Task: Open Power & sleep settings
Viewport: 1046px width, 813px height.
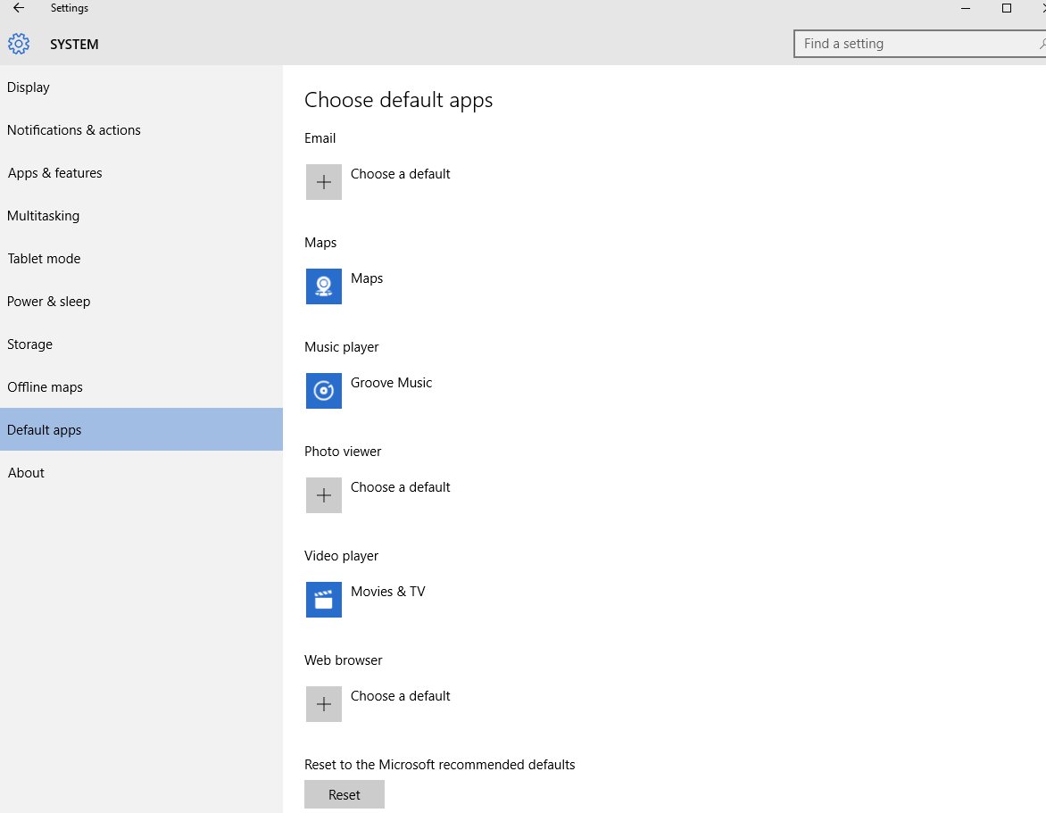Action: pos(49,302)
